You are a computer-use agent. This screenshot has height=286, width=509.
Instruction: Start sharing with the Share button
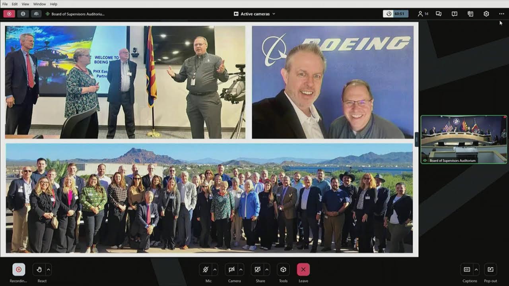(257, 269)
